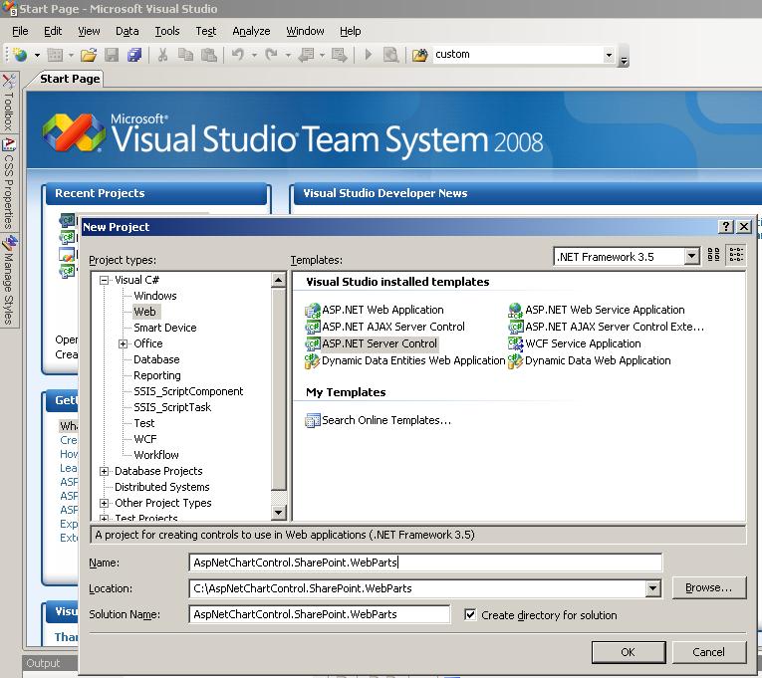Image resolution: width=762 pixels, height=678 pixels.
Task: Click the Redo arrow icon
Action: (271, 55)
